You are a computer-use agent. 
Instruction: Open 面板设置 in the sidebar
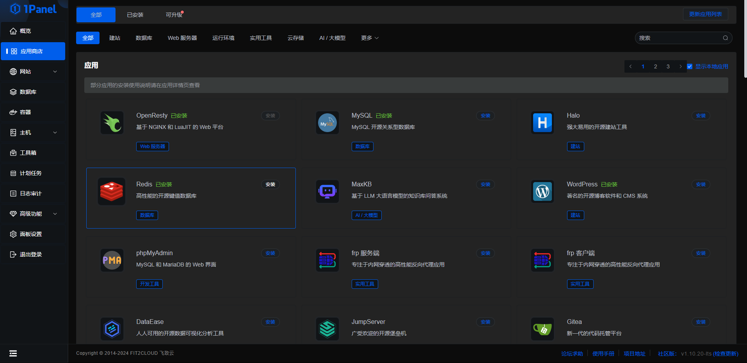tap(33, 234)
